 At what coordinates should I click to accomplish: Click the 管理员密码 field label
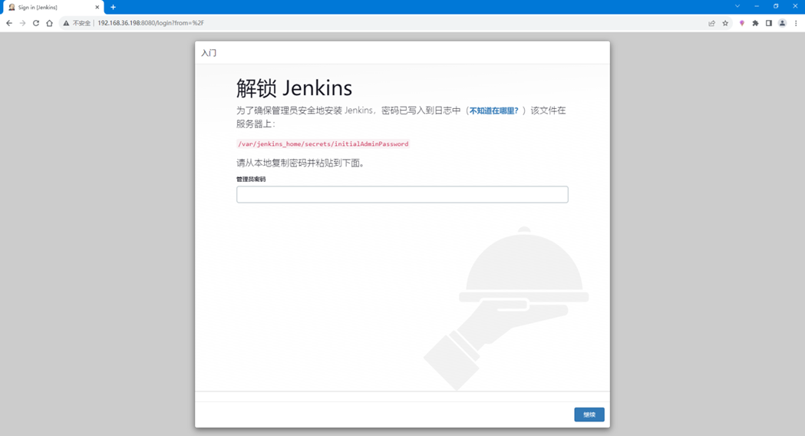click(x=251, y=179)
